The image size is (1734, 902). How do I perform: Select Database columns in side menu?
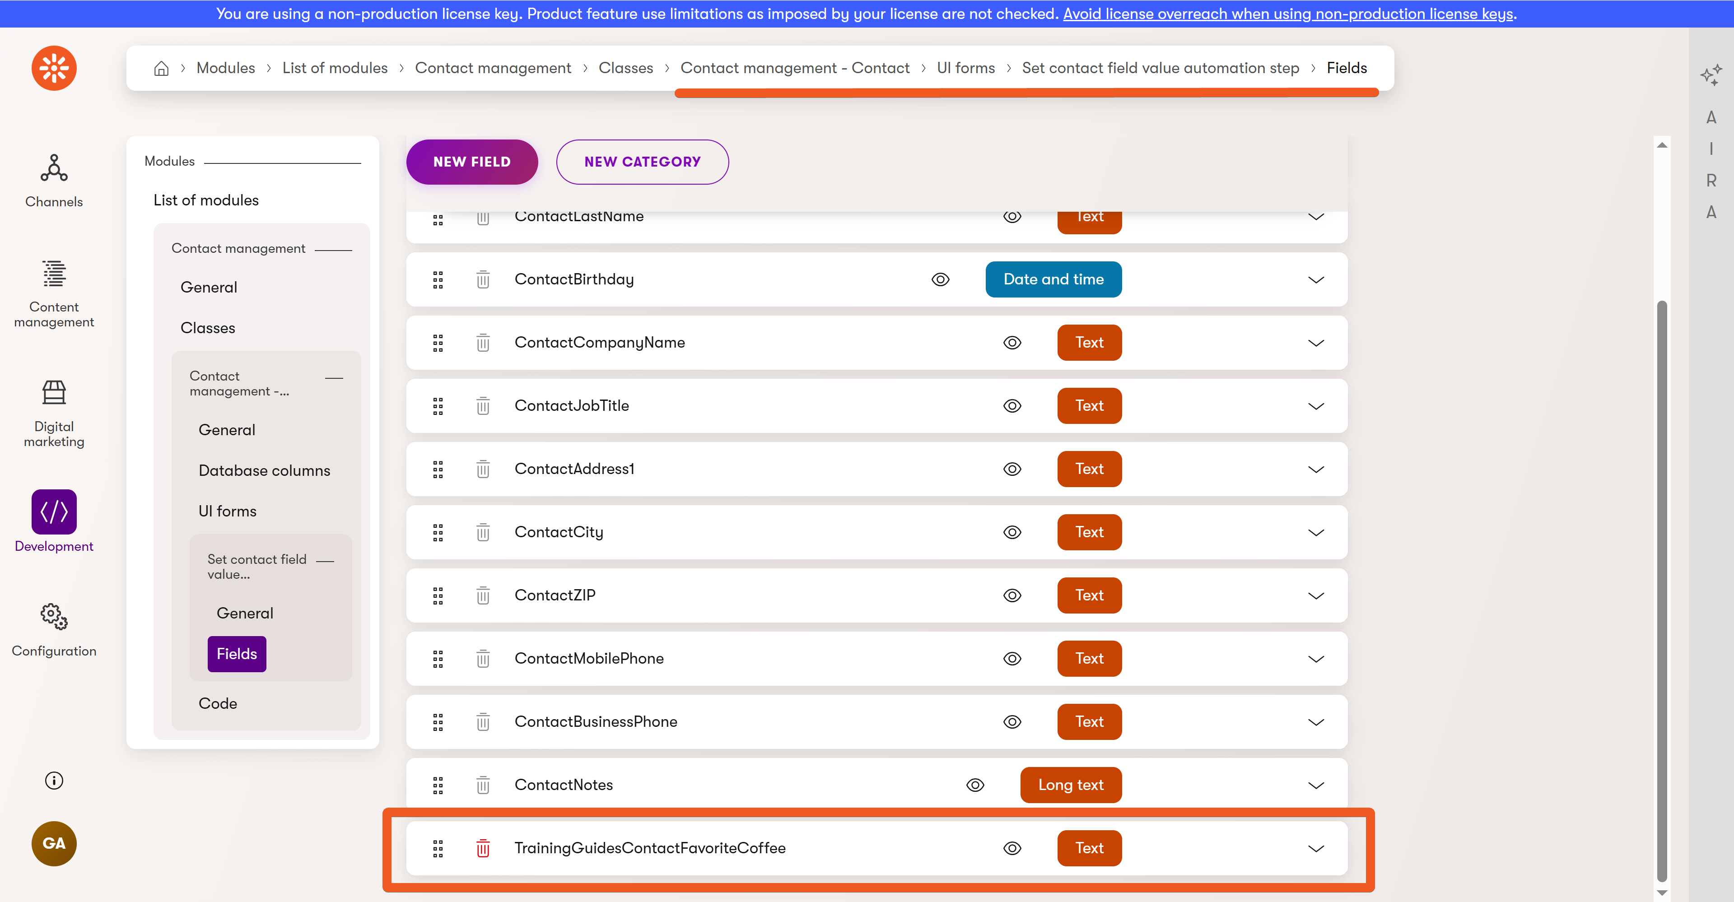coord(264,470)
